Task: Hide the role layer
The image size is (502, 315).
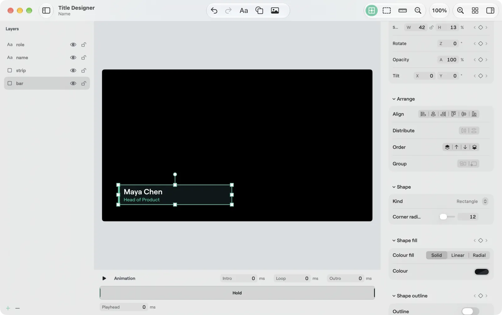Action: pos(73,45)
